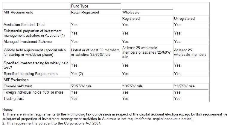Viewport: 230px width, 126px height.
Task: Click the 'Registered' sub-header under Wholesale
Action: click(147, 19)
